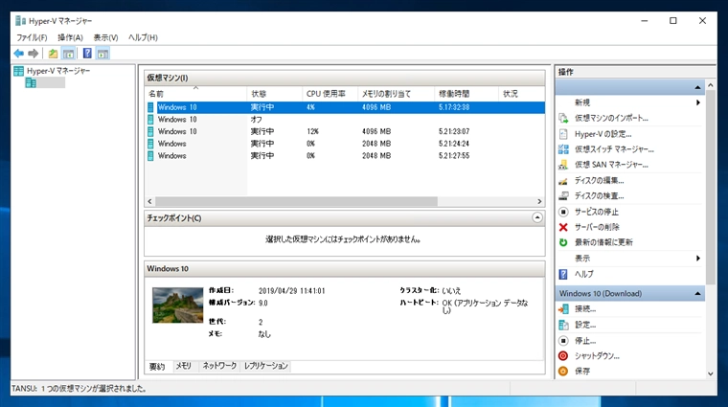
Task: Click up arrow of actions pane scrollbar
Action: 711,85
